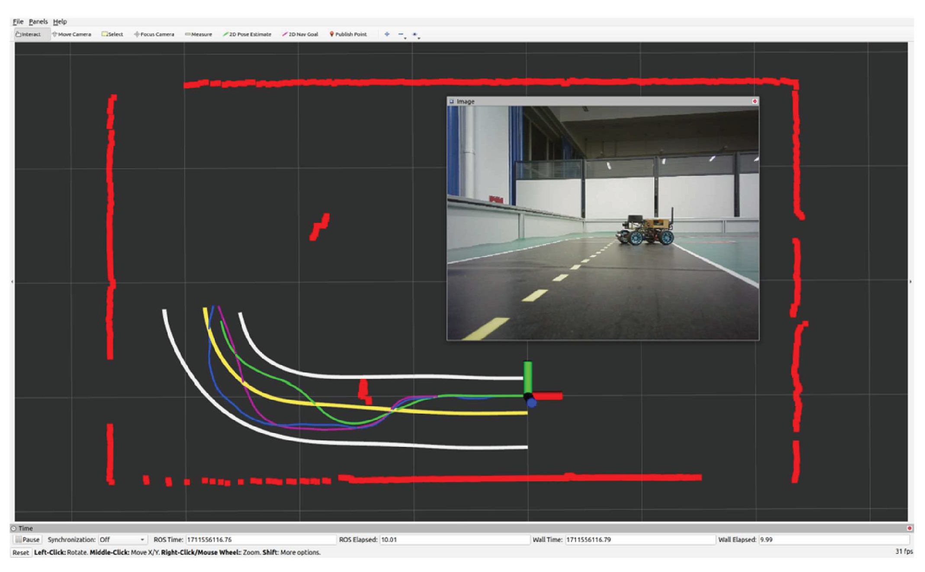The image size is (925, 572).
Task: Choose the Select tool
Action: [112, 34]
